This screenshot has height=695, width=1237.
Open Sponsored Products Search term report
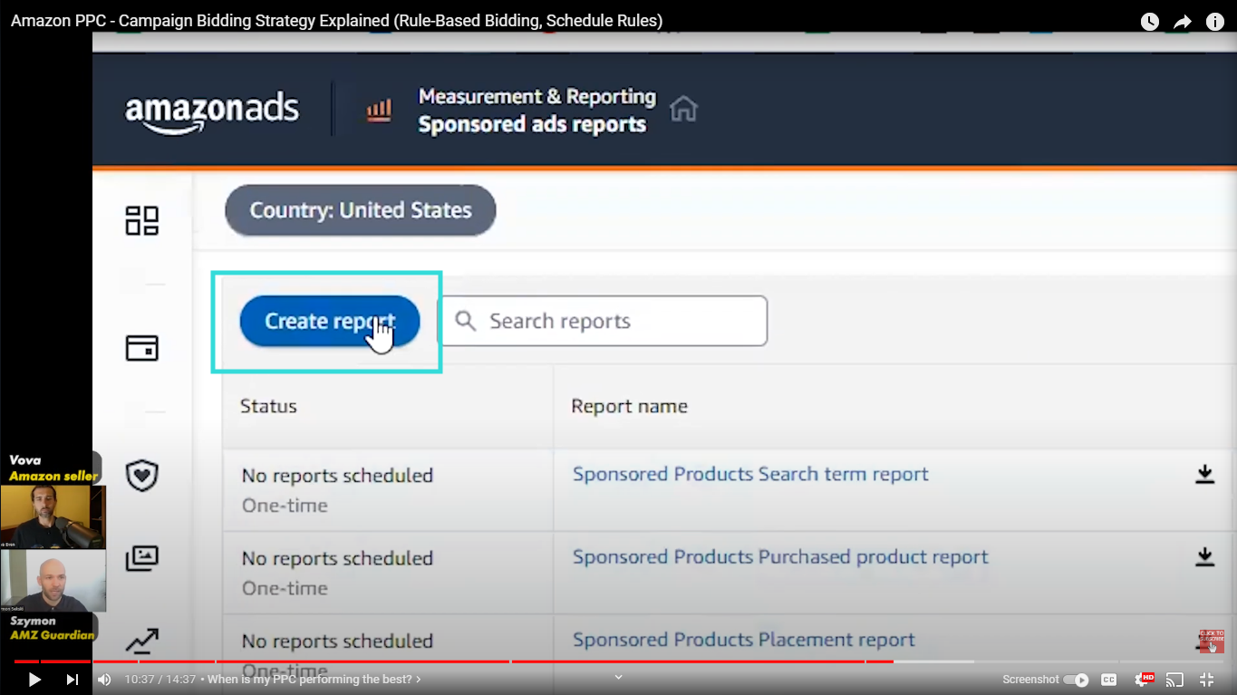click(750, 474)
